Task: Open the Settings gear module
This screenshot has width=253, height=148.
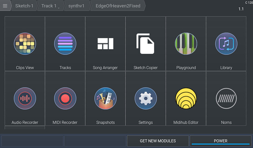Action: pyautogui.click(x=146, y=98)
